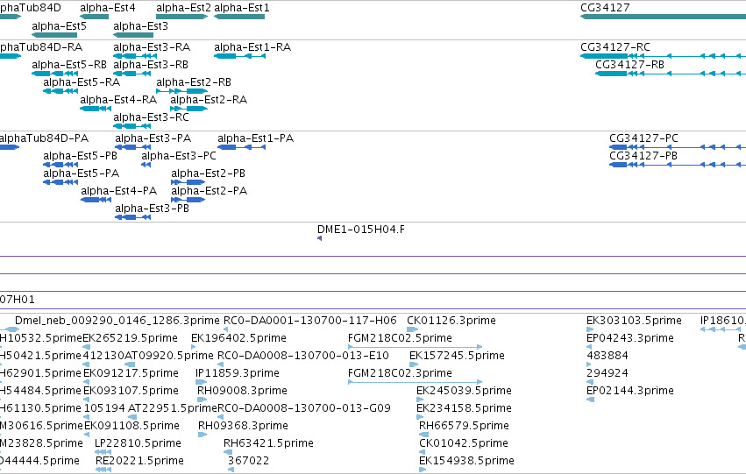Select protein CG34127-PB
Image resolution: width=746 pixels, height=474 pixels.
678,165
